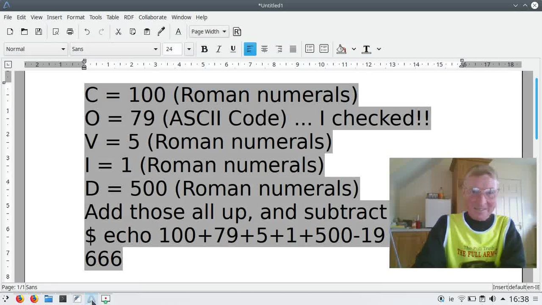
Task: Open the Sans font family dropdown
Action: click(x=155, y=49)
